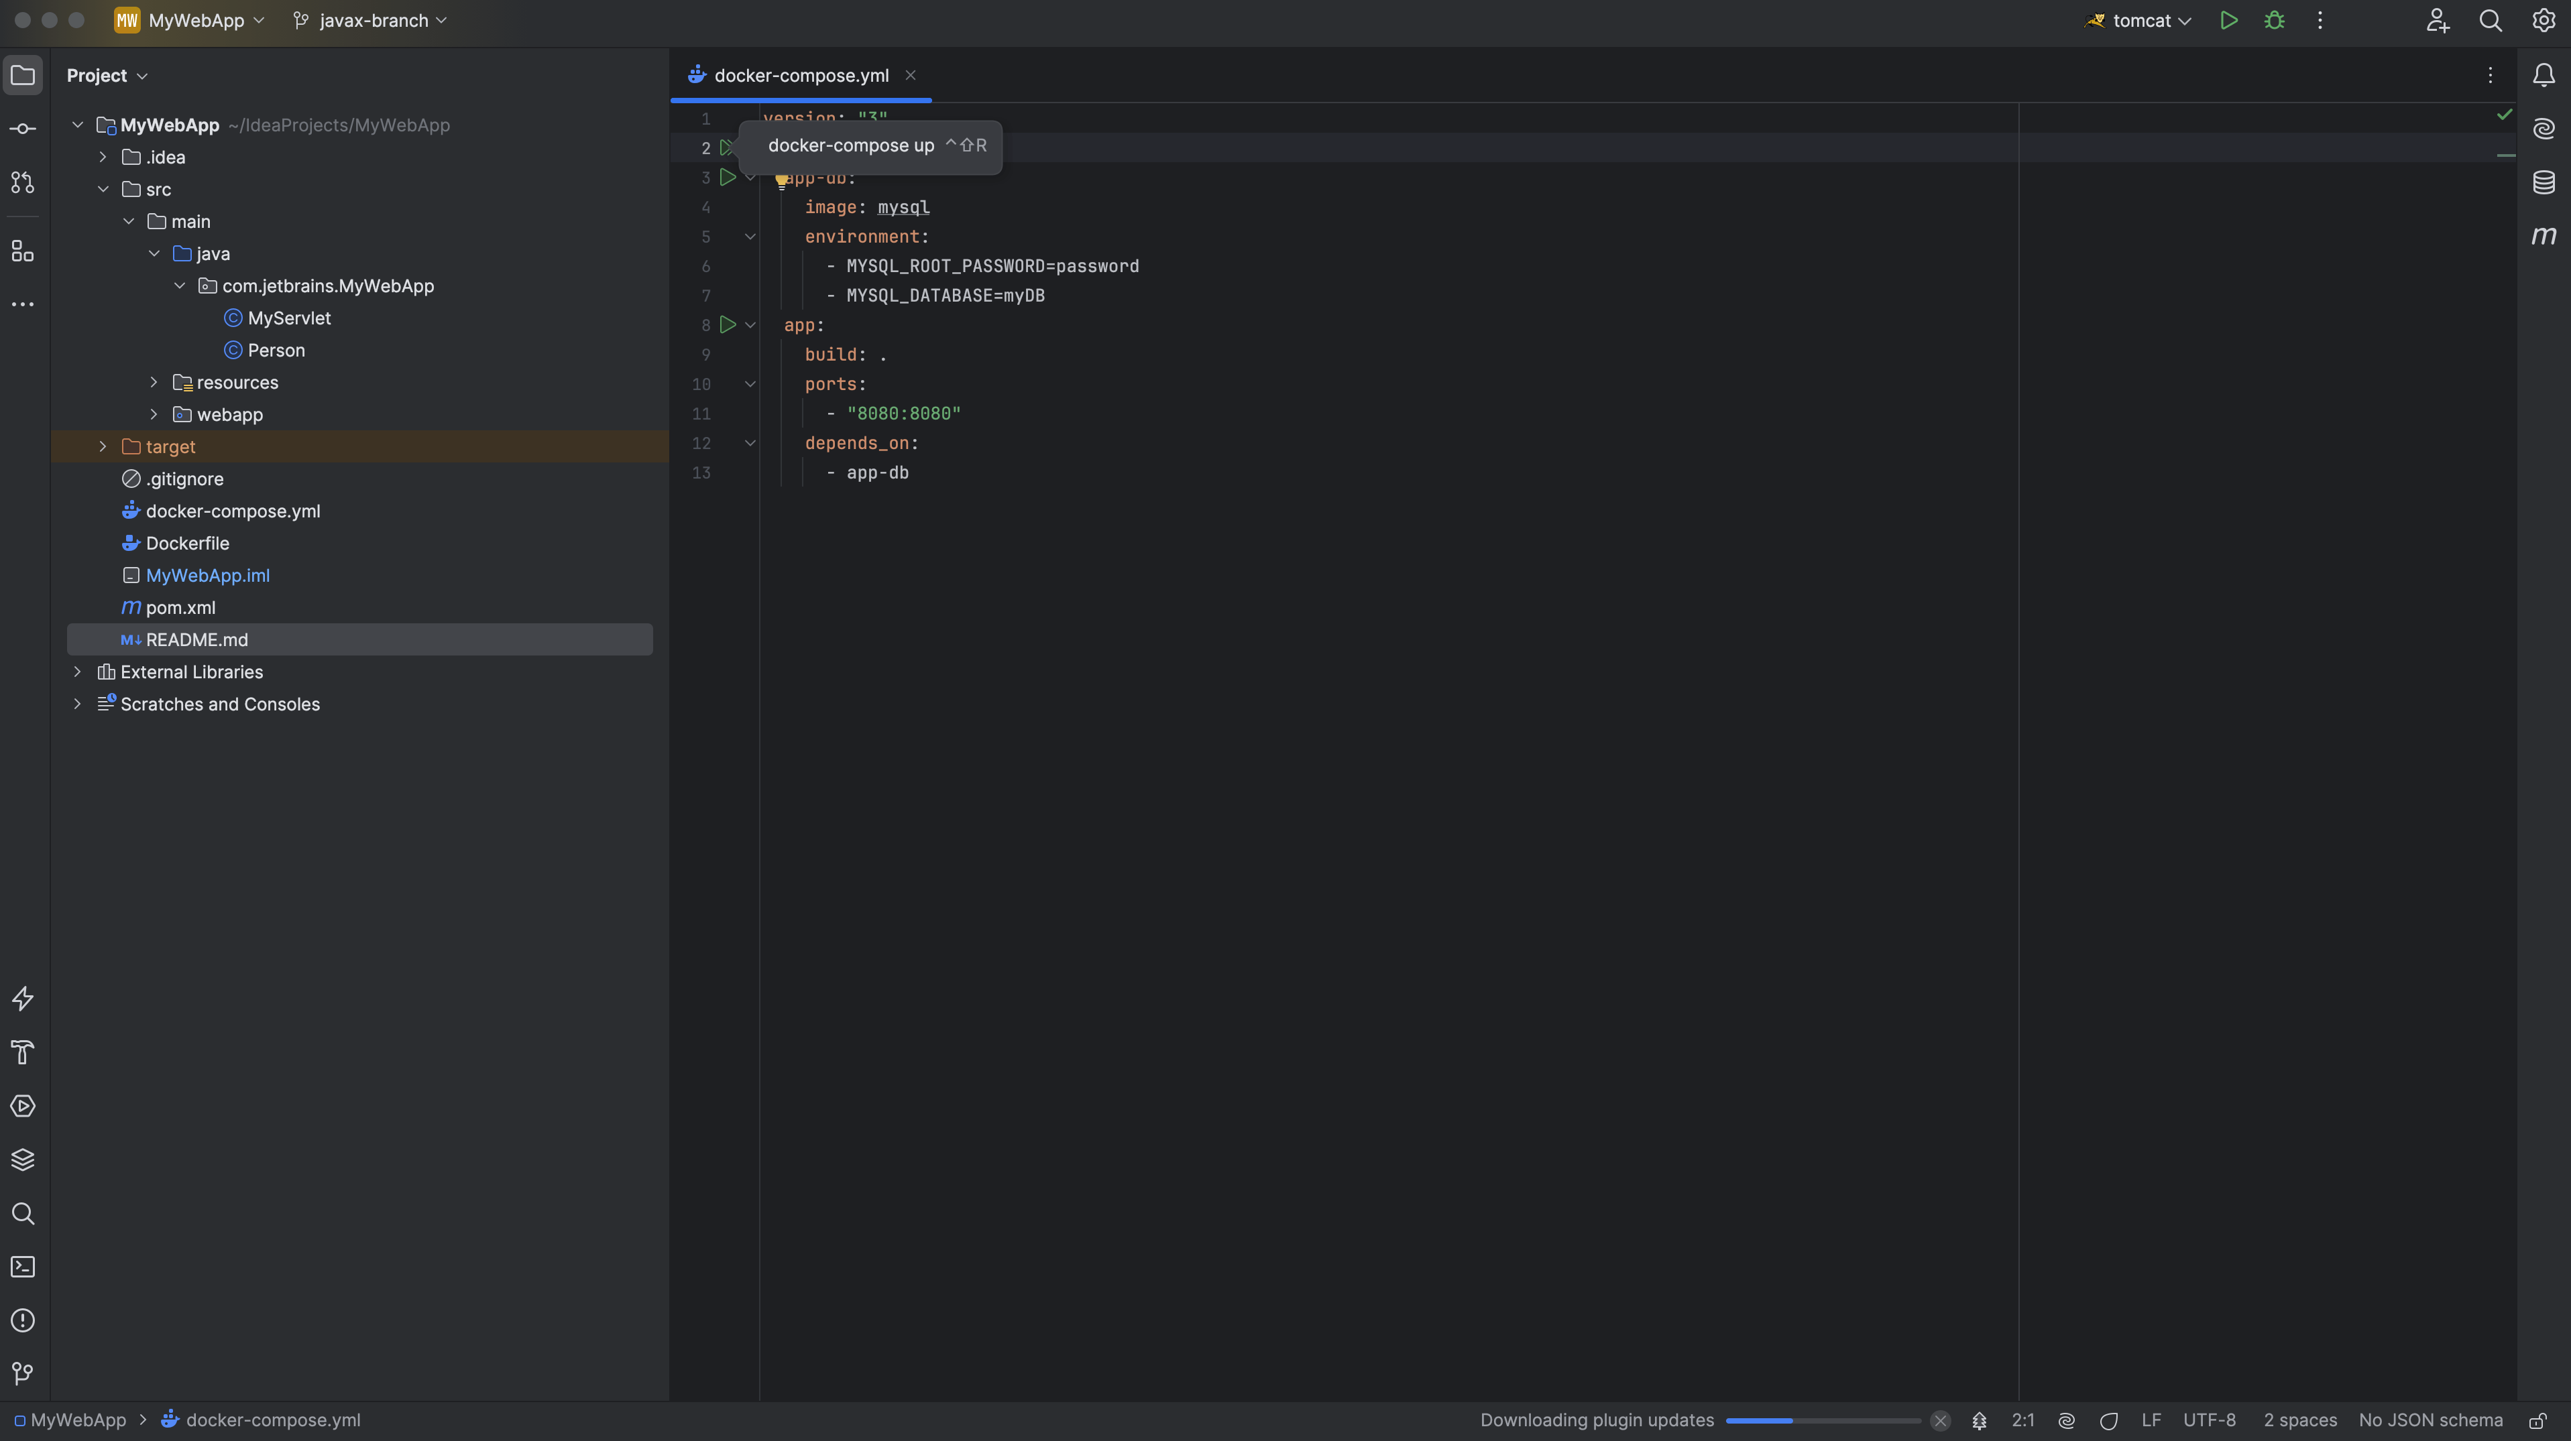Run the application with the green Run icon

[2228, 20]
